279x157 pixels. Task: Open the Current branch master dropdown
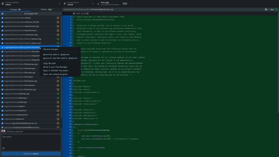click(79, 3)
